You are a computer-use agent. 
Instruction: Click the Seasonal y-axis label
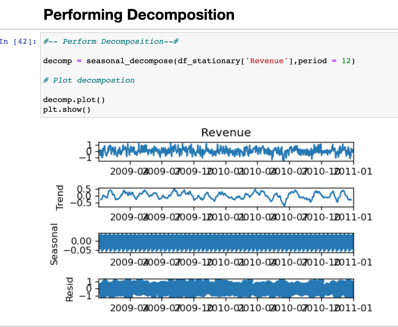tap(54, 244)
